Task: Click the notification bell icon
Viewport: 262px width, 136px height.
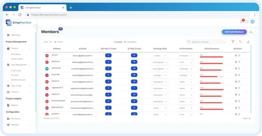Action: click(x=241, y=22)
